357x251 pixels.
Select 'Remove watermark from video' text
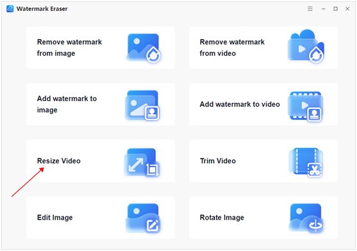tap(232, 47)
